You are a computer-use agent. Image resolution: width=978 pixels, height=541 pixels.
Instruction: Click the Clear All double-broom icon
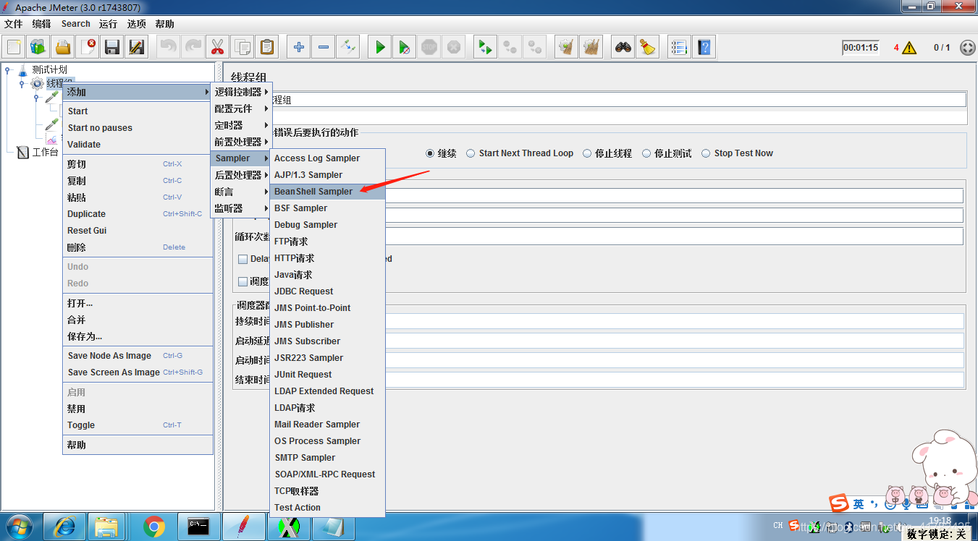point(591,48)
